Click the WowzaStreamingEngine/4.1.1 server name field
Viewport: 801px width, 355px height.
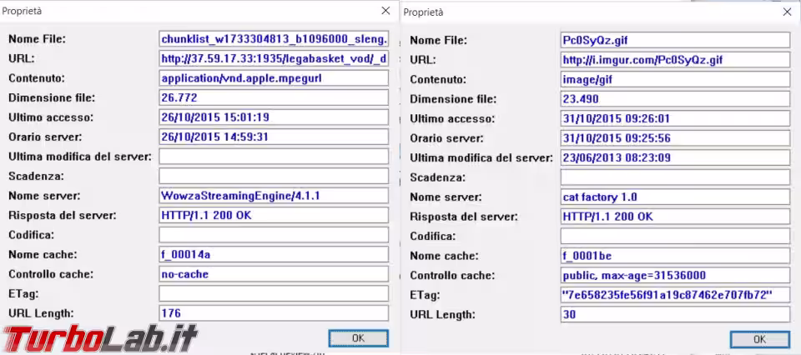click(274, 195)
